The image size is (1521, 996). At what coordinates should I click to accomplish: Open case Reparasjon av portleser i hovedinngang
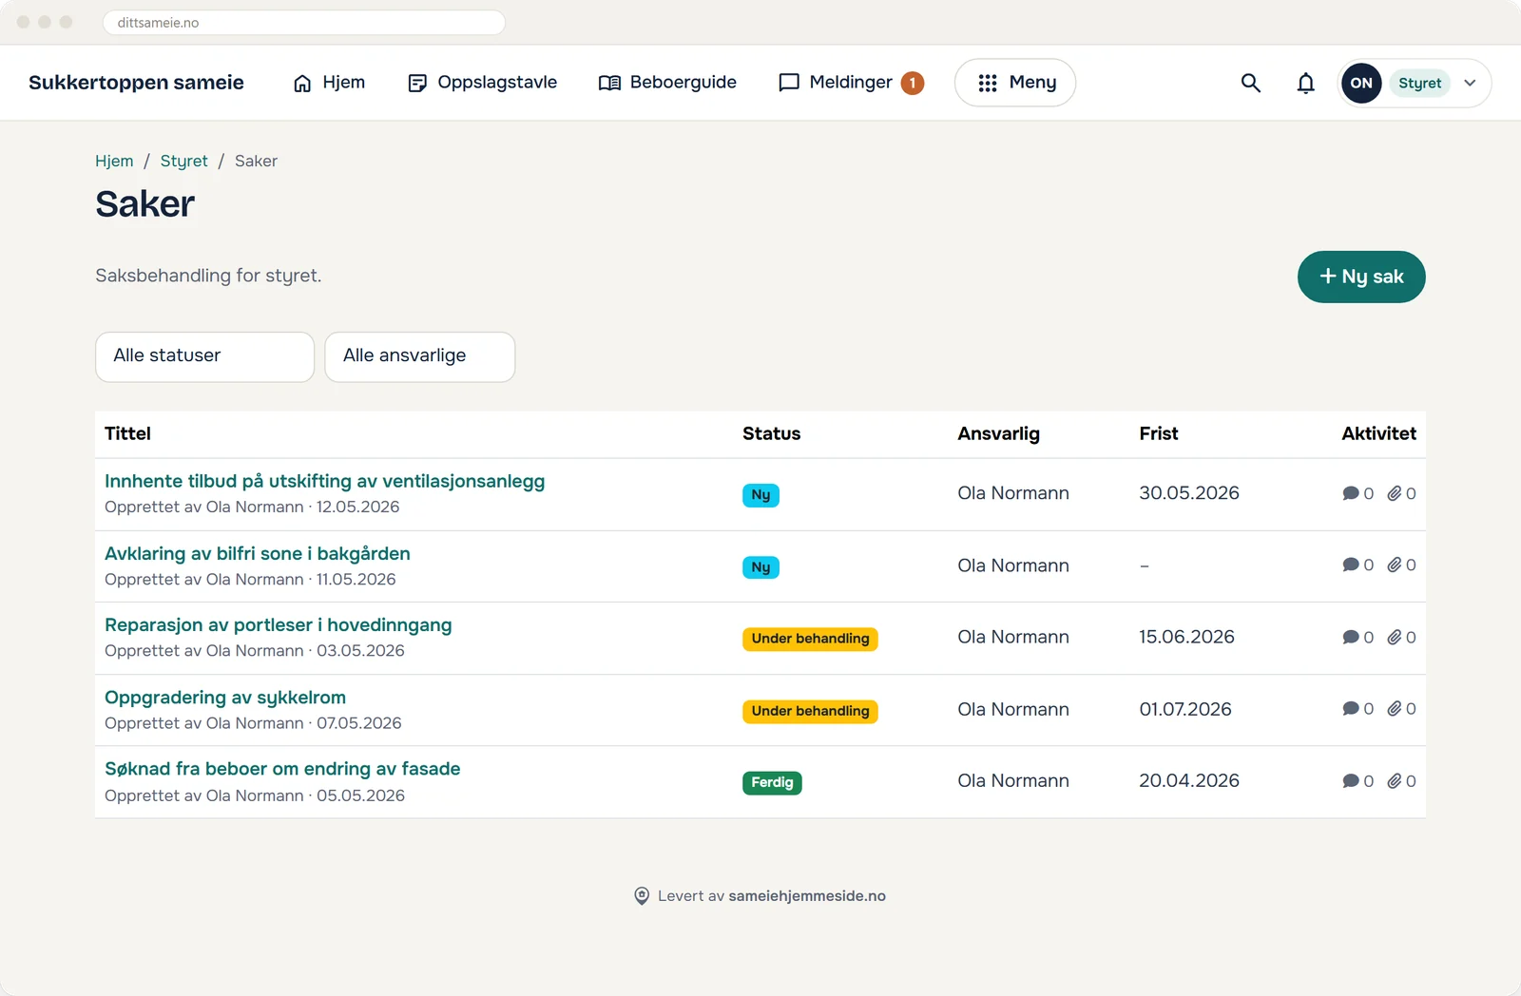pos(278,625)
